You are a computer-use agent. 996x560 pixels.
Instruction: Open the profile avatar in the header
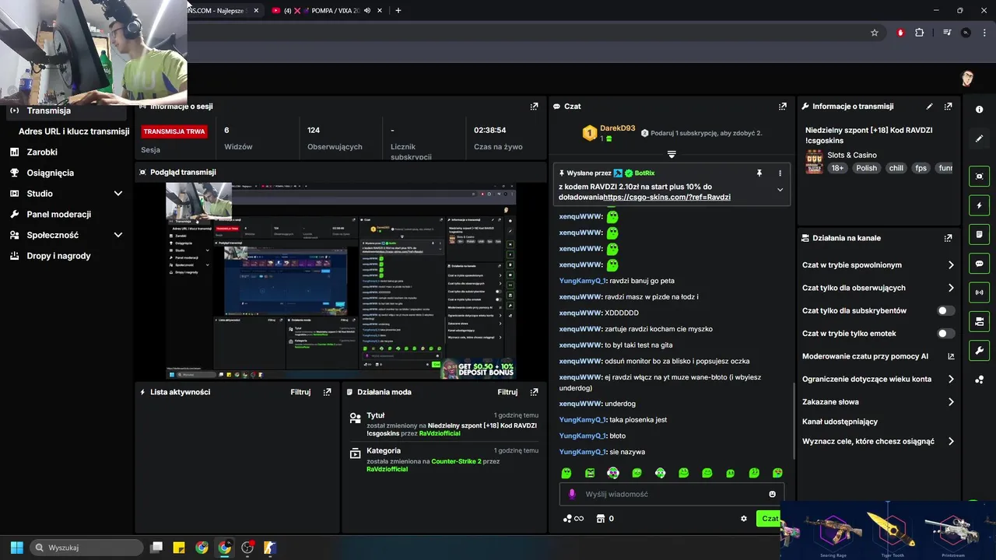[x=967, y=79]
